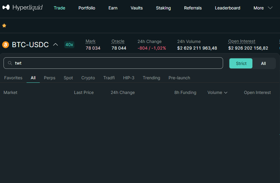
Task: Navigate to Staking
Action: (x=163, y=8)
